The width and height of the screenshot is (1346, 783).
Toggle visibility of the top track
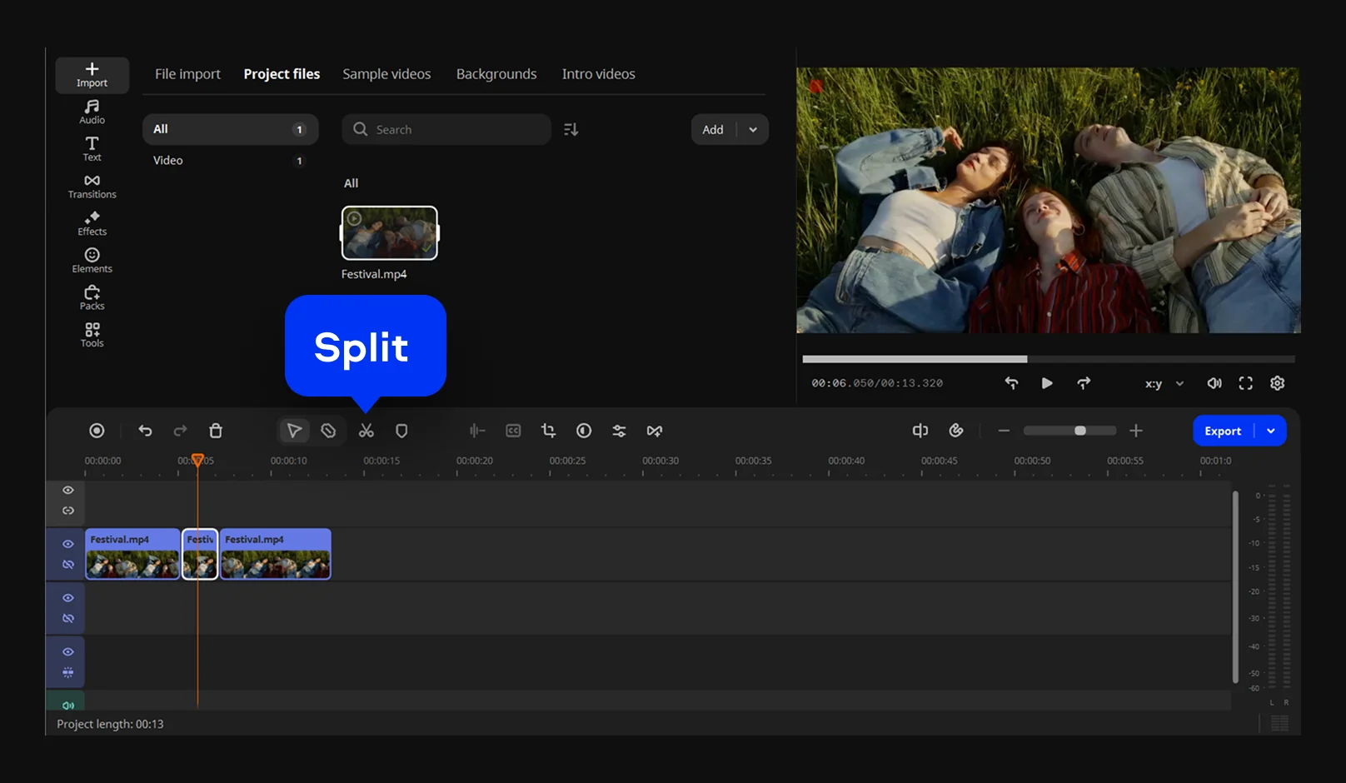coord(68,491)
